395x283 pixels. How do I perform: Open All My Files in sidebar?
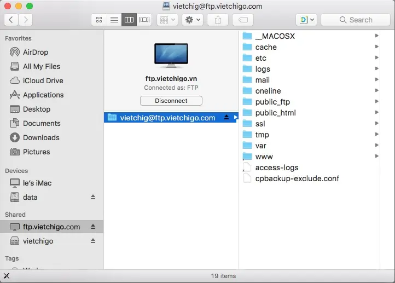pos(51,67)
